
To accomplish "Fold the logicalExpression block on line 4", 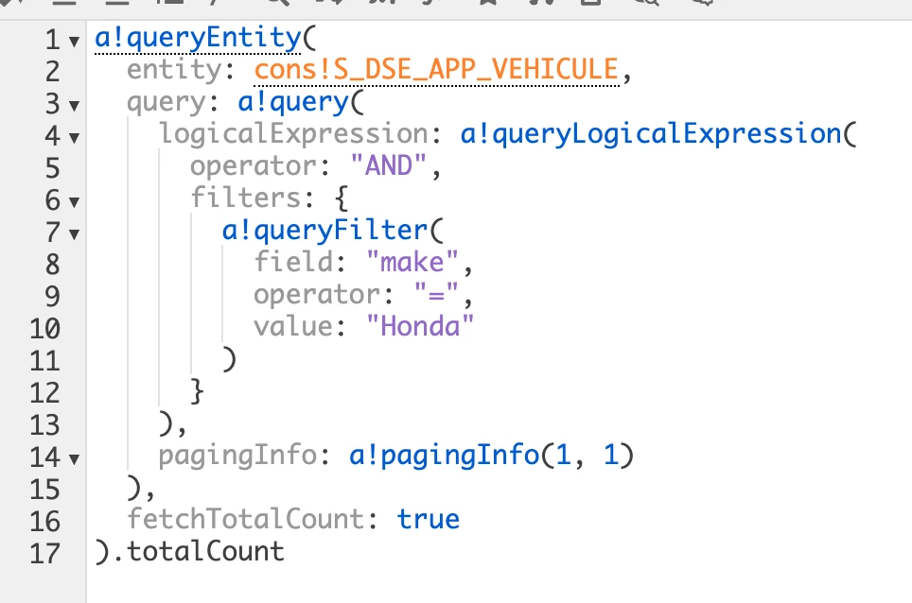I will [74, 138].
